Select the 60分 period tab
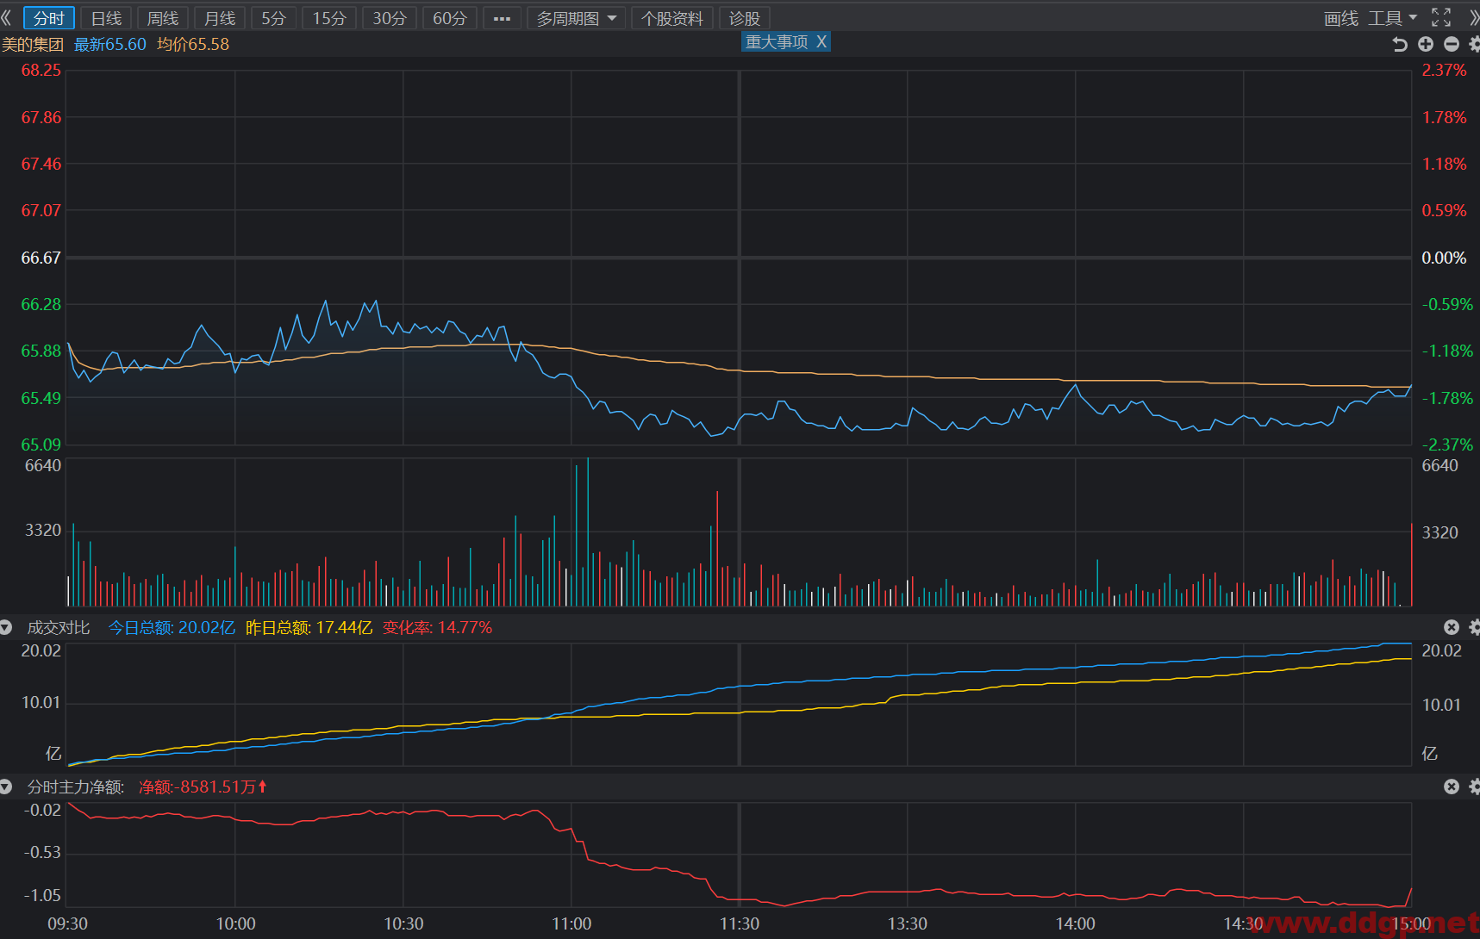 pyautogui.click(x=449, y=18)
